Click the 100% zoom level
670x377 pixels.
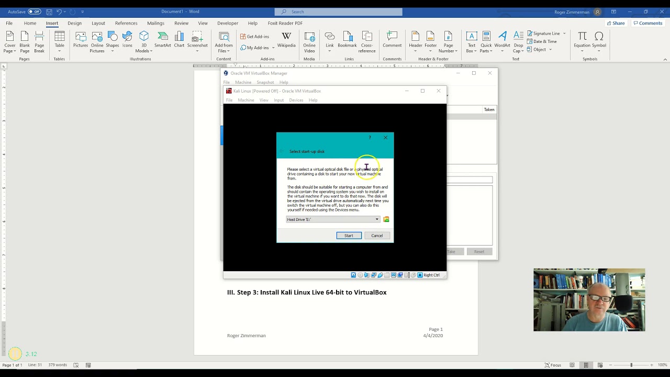pos(662,365)
